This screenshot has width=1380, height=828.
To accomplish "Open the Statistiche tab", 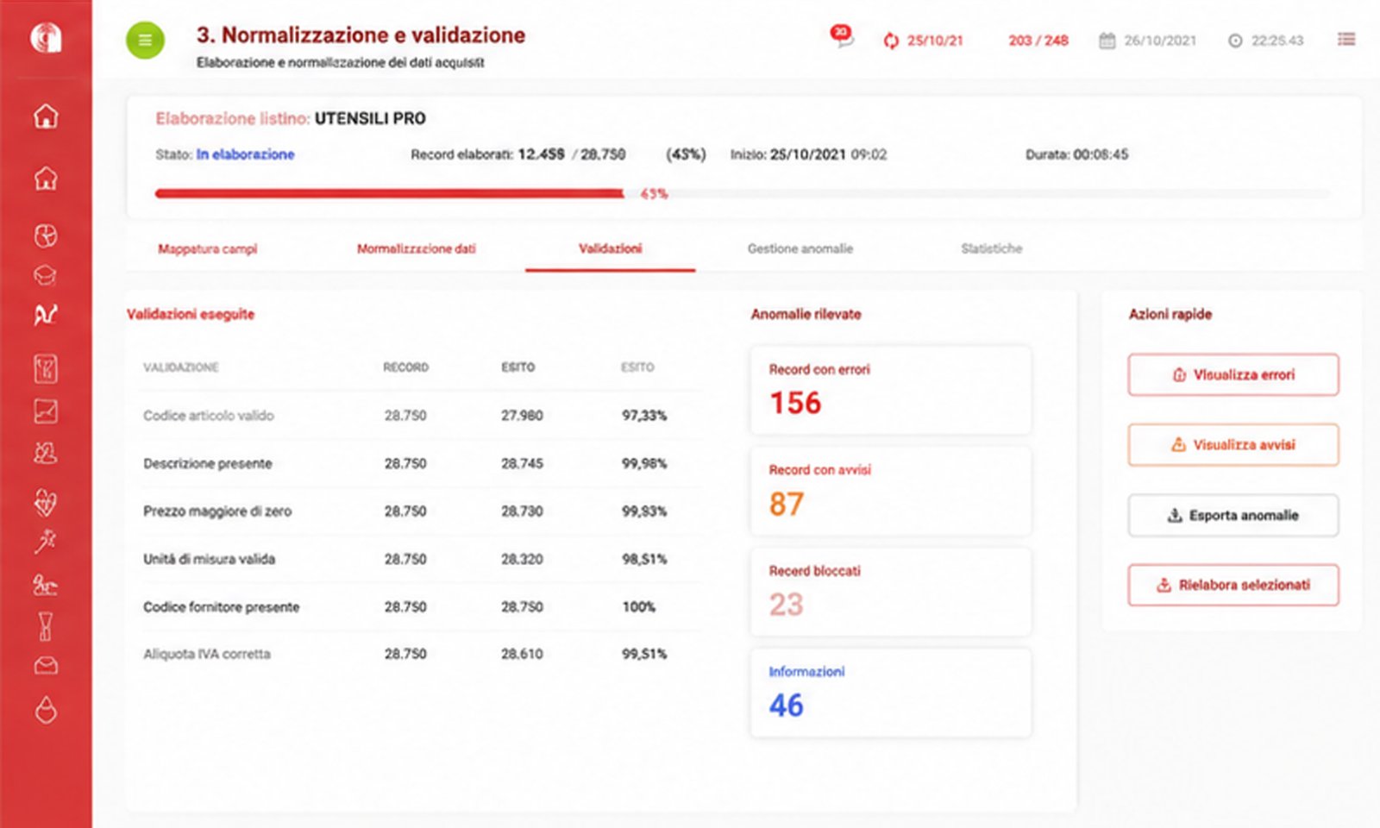I will (x=991, y=248).
